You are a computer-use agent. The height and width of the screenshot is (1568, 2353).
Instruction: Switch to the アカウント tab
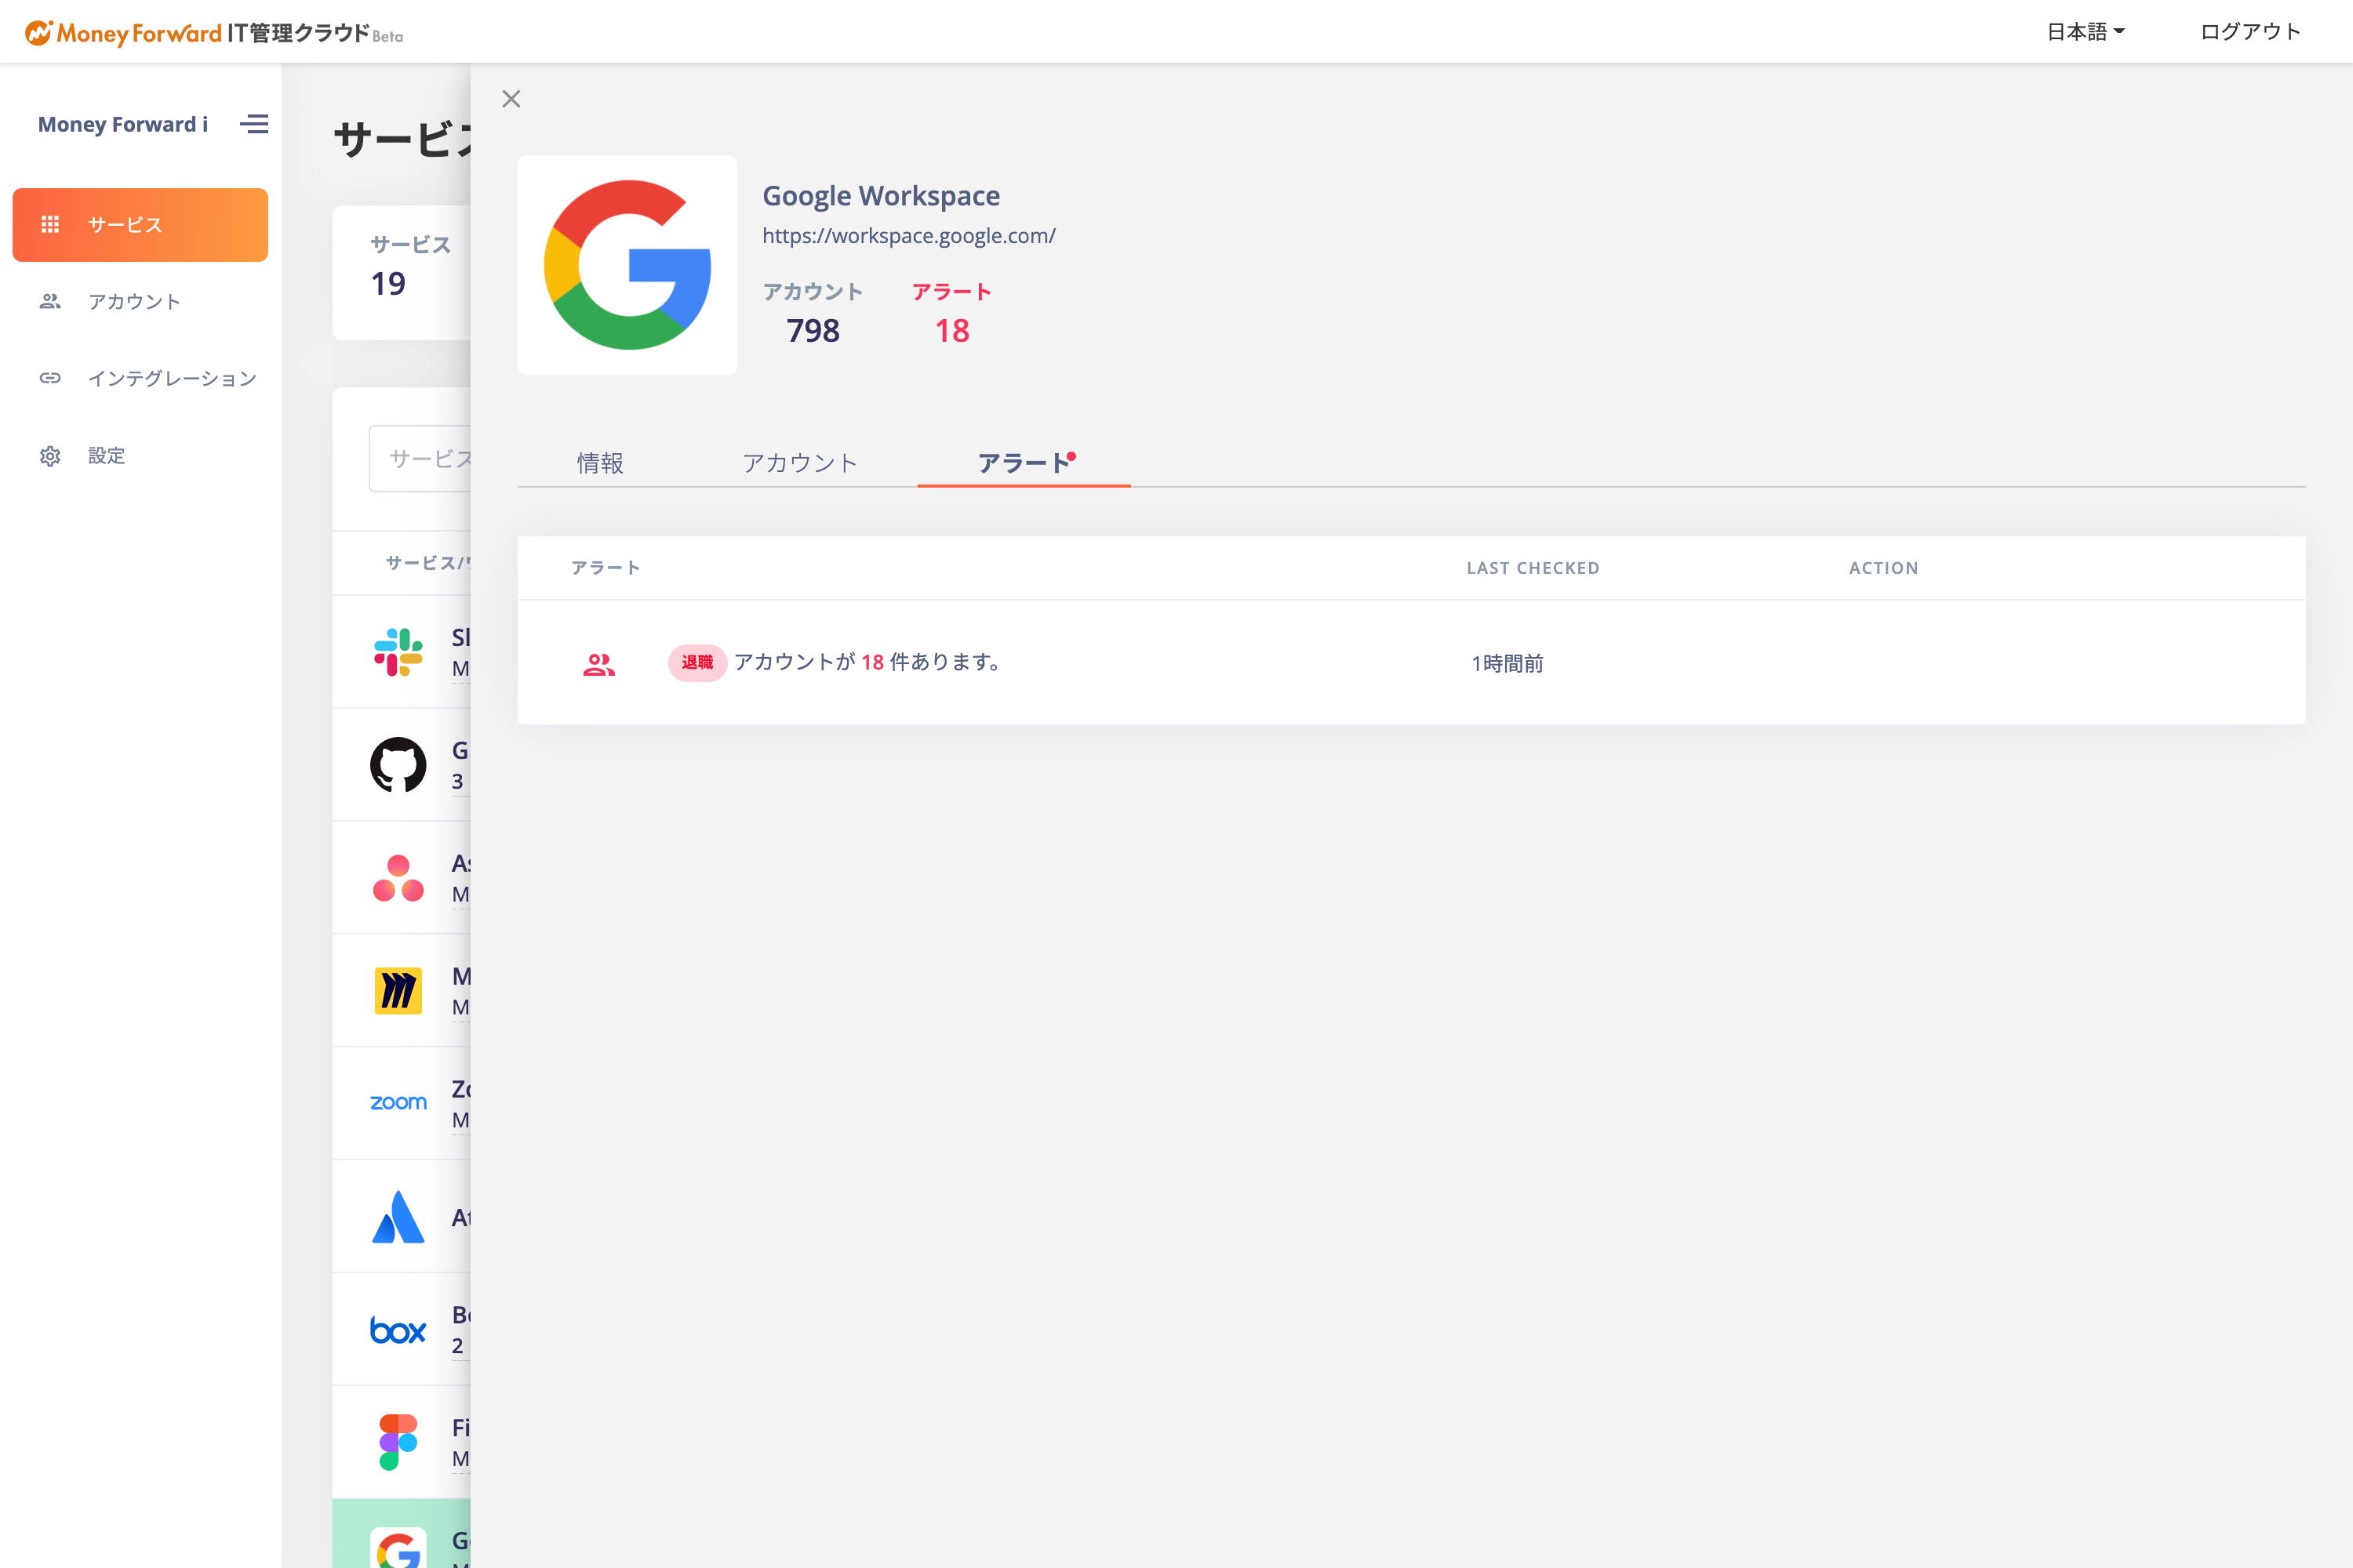[x=798, y=462]
